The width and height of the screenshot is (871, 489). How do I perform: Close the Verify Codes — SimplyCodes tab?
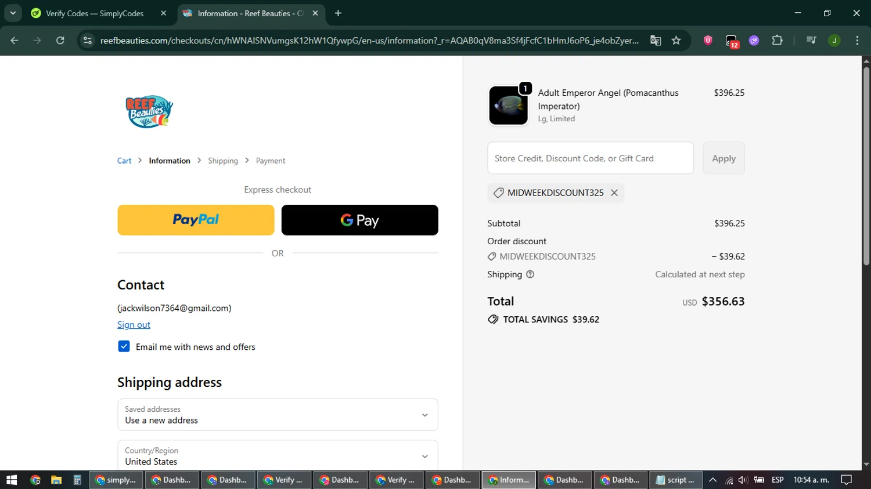coord(163,13)
